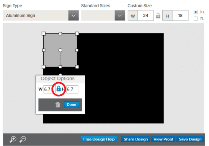Viewport: 209px width, 146px height.
Task: Delete object with the trash can icon
Action: (58, 105)
